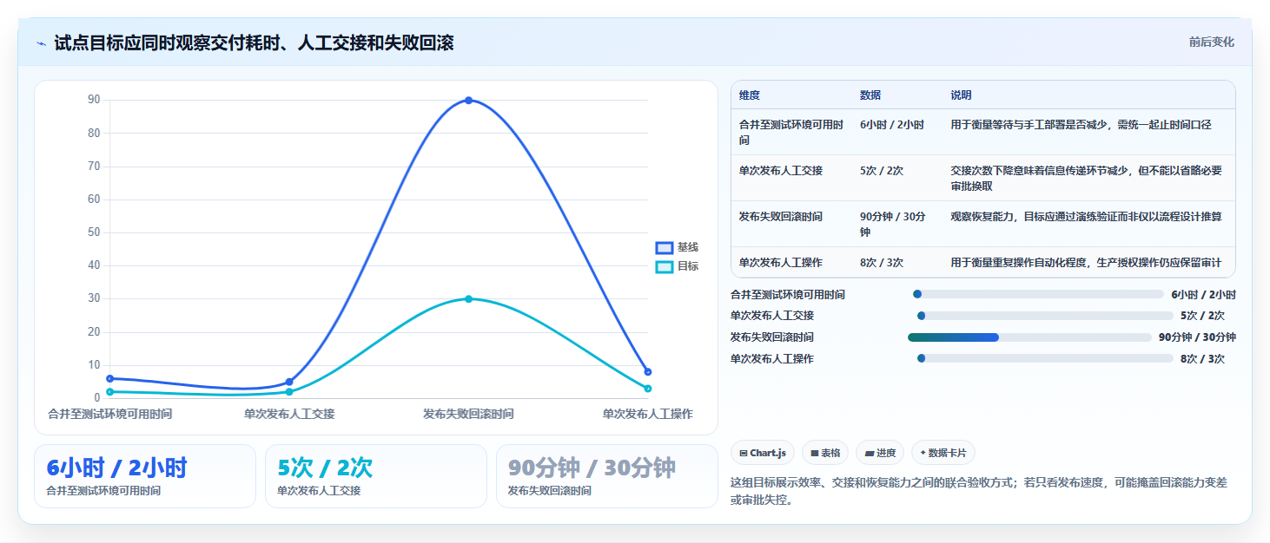Screen dimensions: 1270x543
Task: Select table row label 发布失败回滚时间
Action: [x=781, y=217]
